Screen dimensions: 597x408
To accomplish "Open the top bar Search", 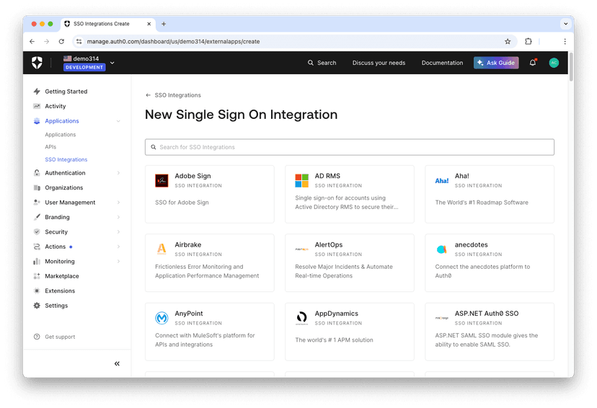I will 322,63.
